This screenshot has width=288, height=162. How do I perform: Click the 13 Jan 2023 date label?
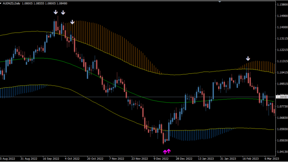pos(206,159)
